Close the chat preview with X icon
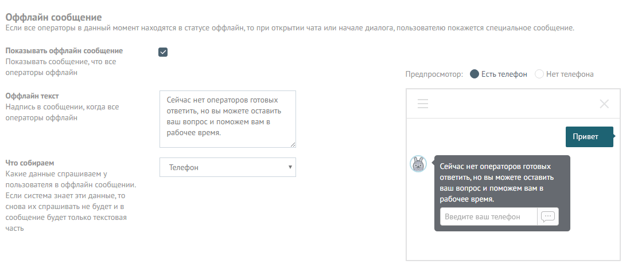 604,104
